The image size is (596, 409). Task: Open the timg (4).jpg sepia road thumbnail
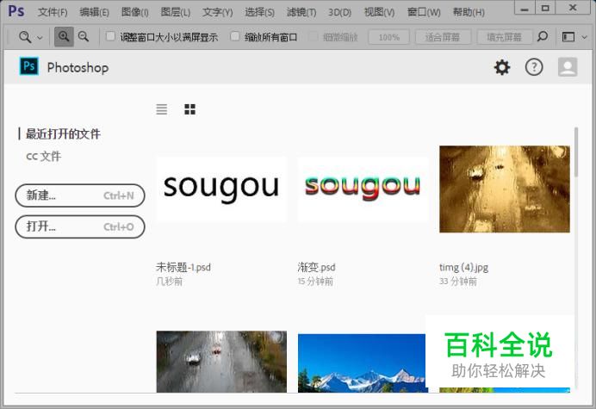(x=505, y=189)
